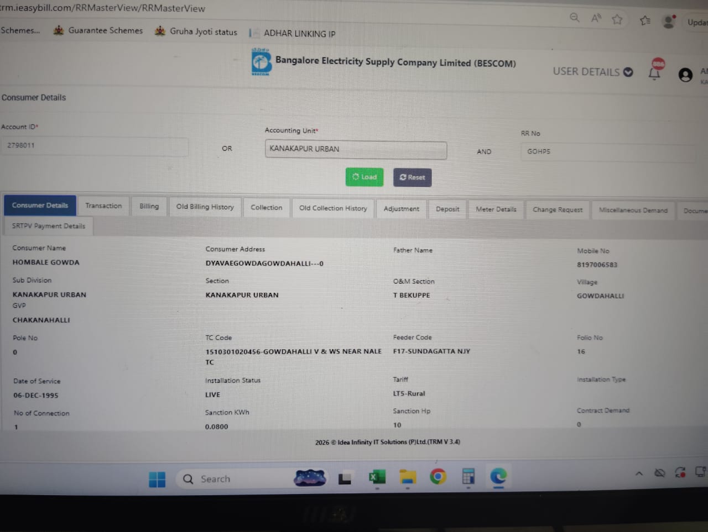This screenshot has height=532, width=708.
Task: Add this page to favorites with the star icon
Action: pos(617,19)
